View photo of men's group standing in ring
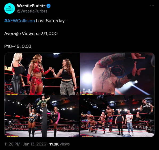 pos(117,116)
